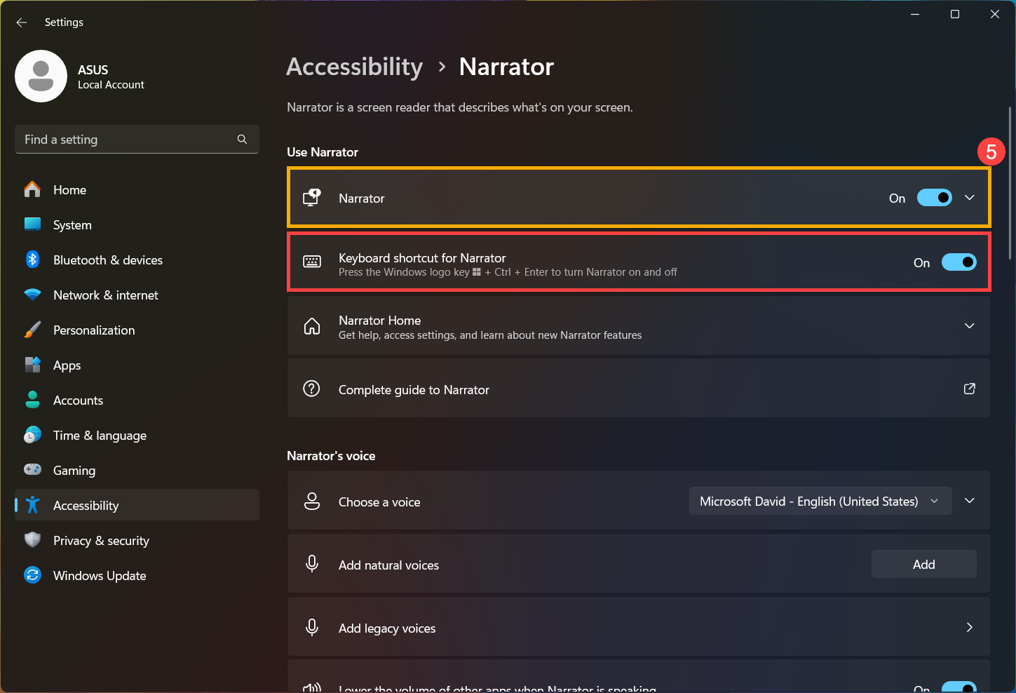Click the vertical scrollbar on the right
This screenshot has height=693, width=1016.
click(x=1010, y=182)
